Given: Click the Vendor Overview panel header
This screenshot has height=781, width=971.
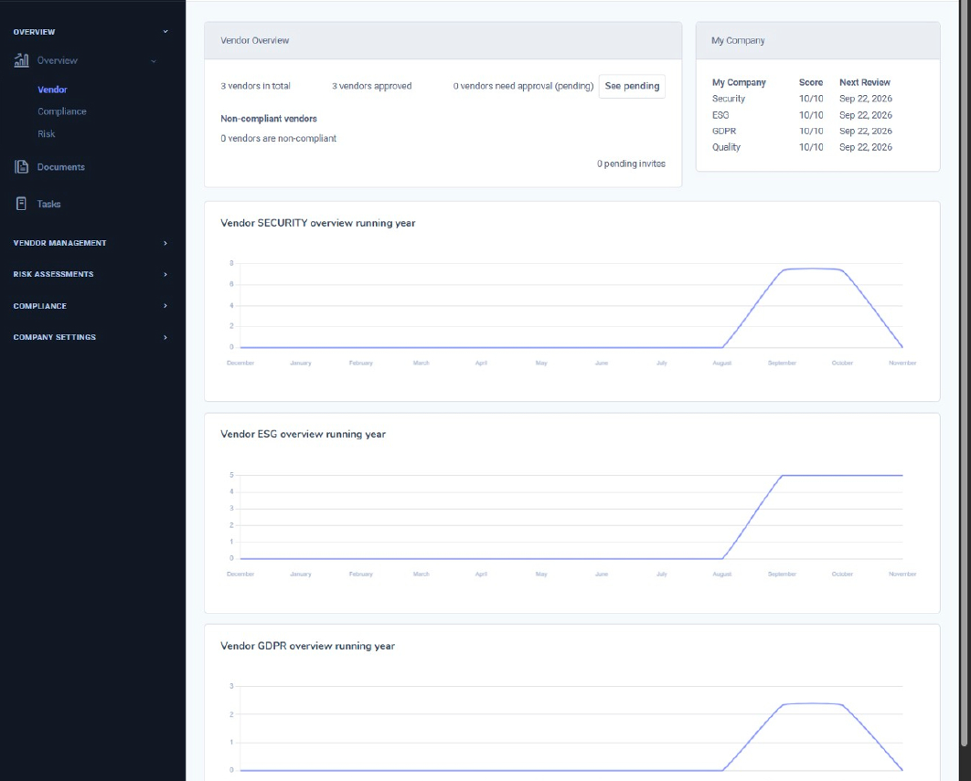Looking at the screenshot, I should coord(254,40).
